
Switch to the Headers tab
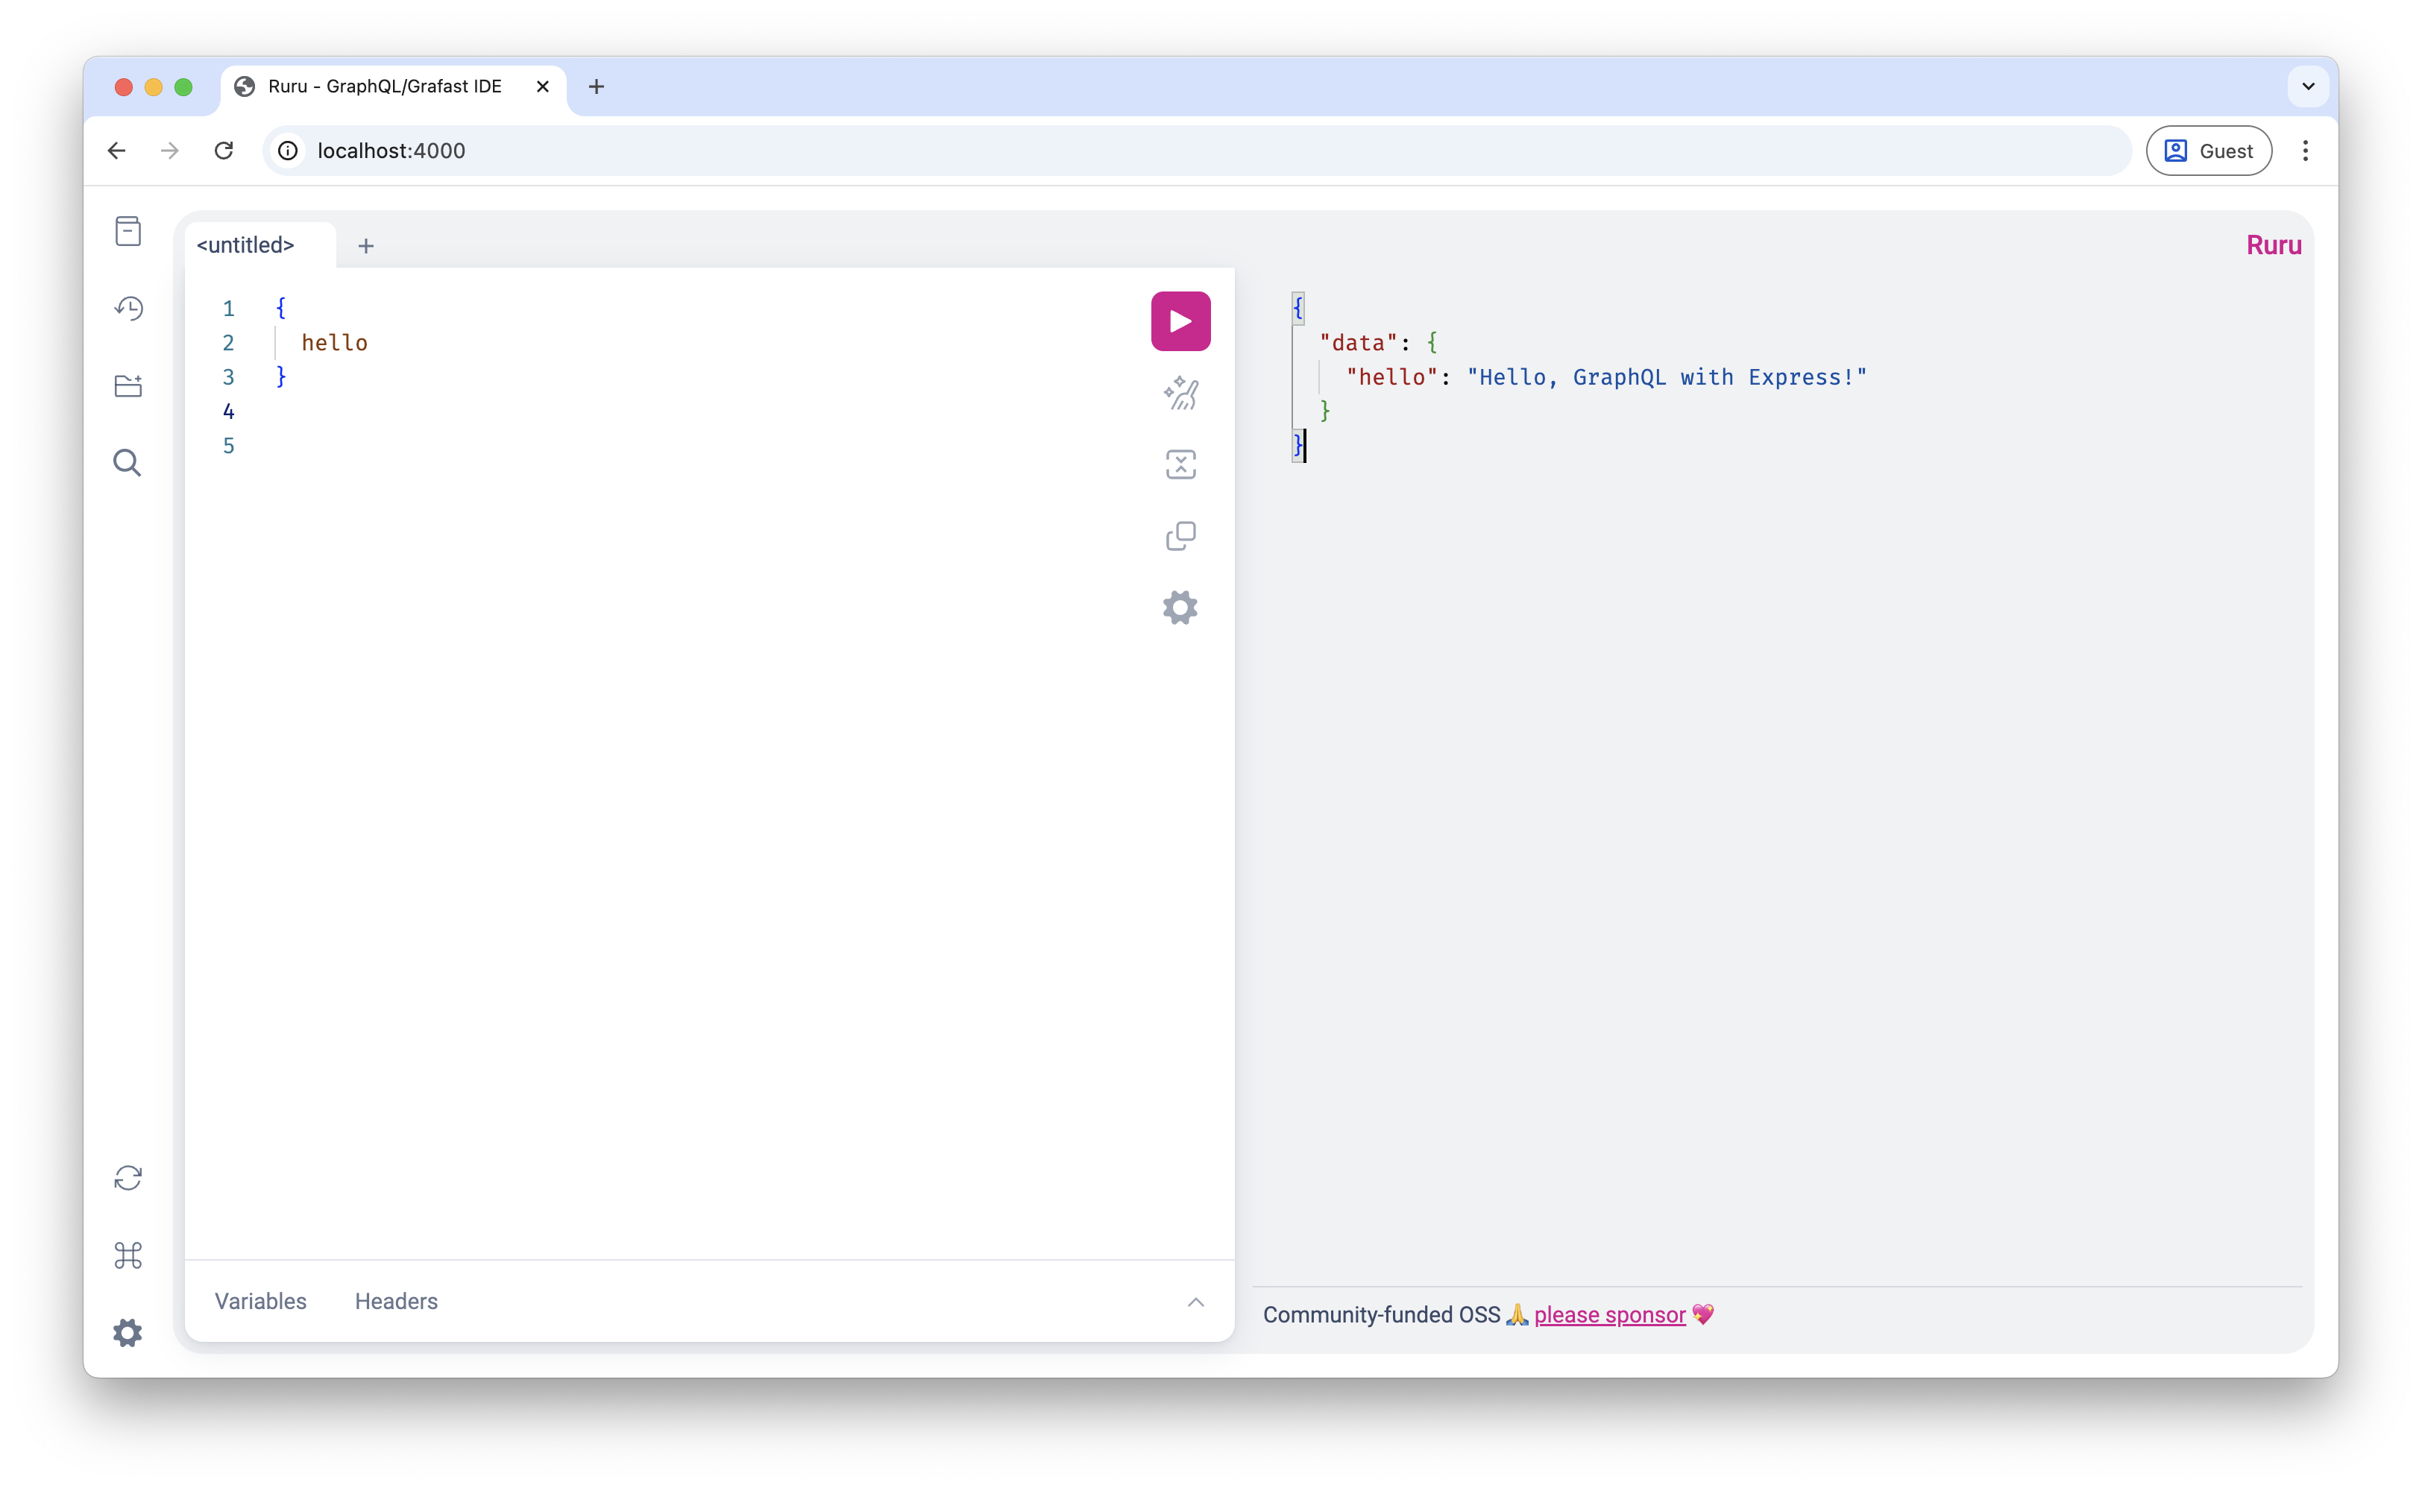pyautogui.click(x=396, y=1301)
